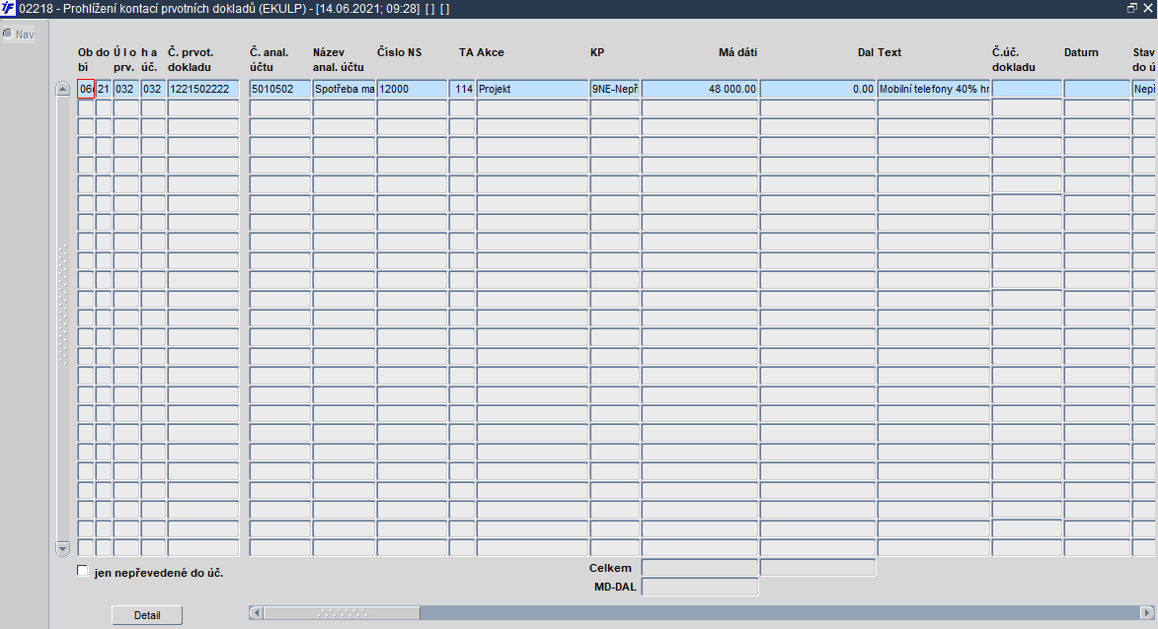Click the first-row period field showing 06
The width and height of the screenshot is (1158, 629).
tap(86, 89)
